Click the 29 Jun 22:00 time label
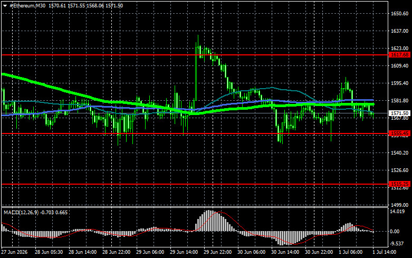The width and height of the screenshot is (412, 258). [x=217, y=252]
